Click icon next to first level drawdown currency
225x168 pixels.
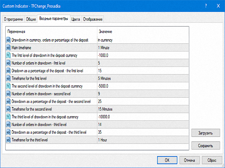(x=8, y=55)
